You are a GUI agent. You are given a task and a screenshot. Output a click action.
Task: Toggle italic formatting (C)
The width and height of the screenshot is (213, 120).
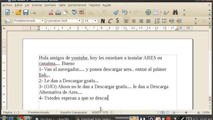110,21
